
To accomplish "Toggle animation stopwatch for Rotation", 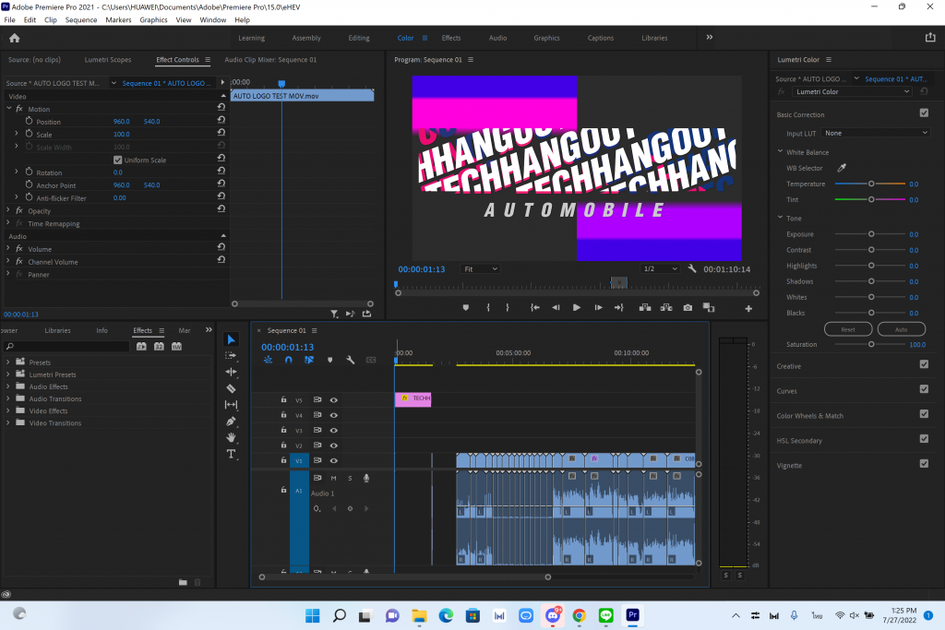I will pos(29,172).
